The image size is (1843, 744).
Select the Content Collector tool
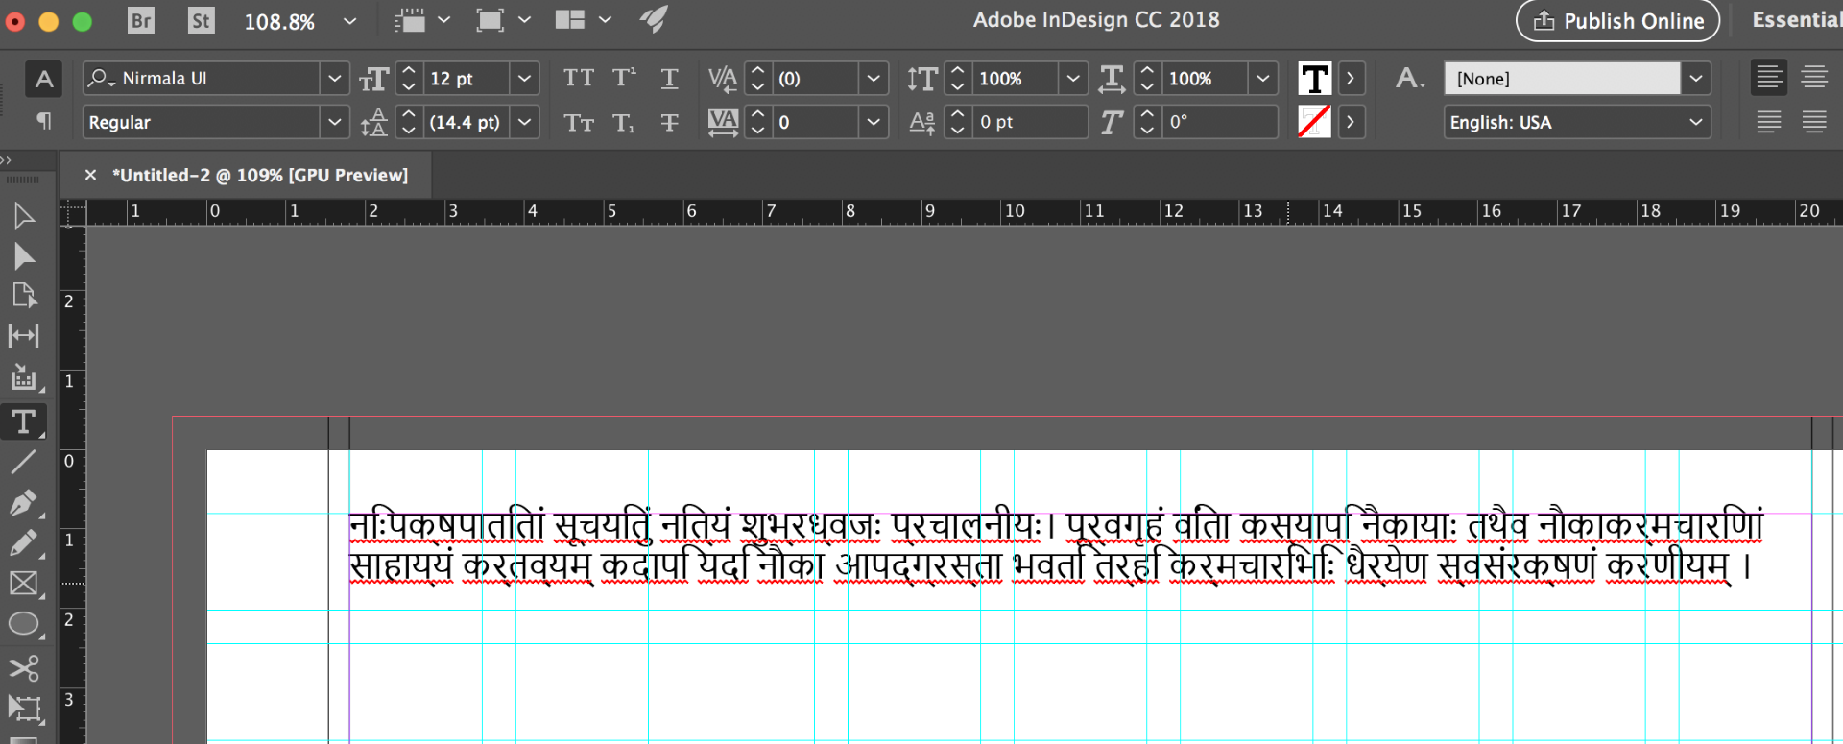[24, 377]
